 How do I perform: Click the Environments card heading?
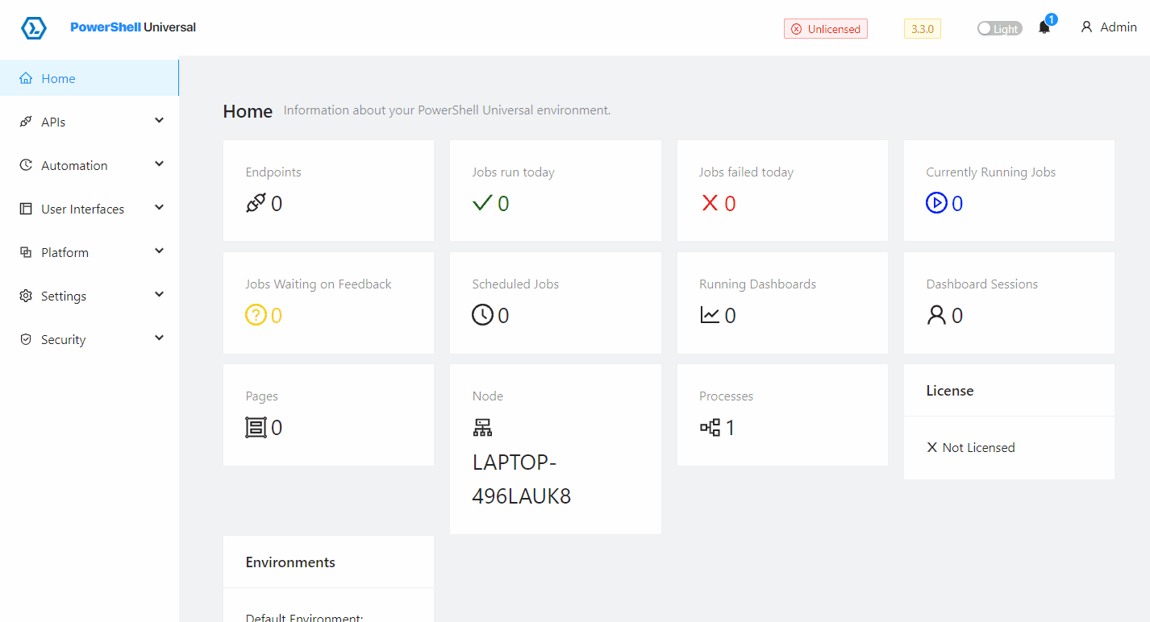point(290,562)
